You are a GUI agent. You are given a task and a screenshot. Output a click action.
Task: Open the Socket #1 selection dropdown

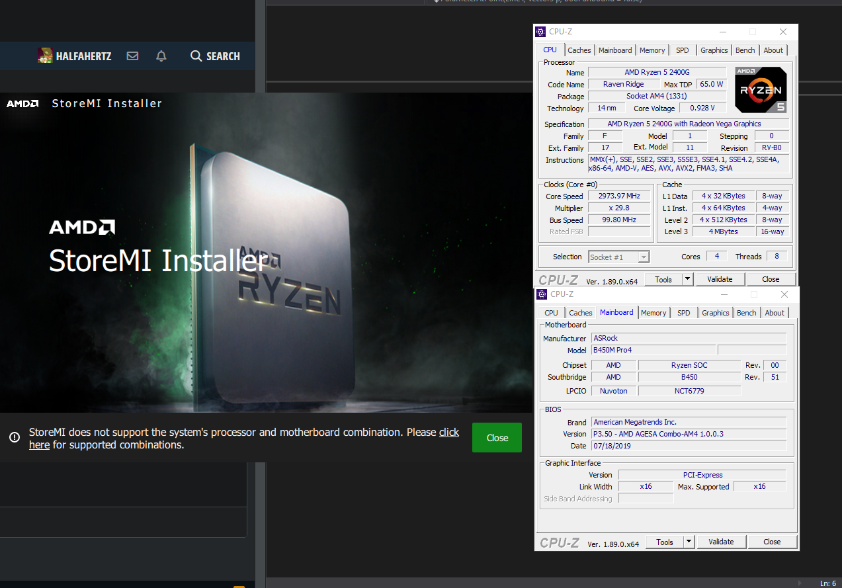[x=619, y=257]
